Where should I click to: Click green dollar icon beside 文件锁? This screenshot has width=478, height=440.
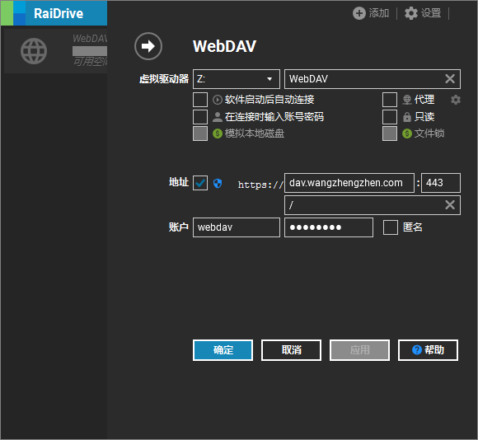(407, 133)
